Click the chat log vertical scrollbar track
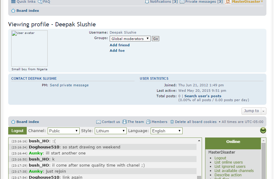Screen dimensions: 274x179 (x=199, y=159)
